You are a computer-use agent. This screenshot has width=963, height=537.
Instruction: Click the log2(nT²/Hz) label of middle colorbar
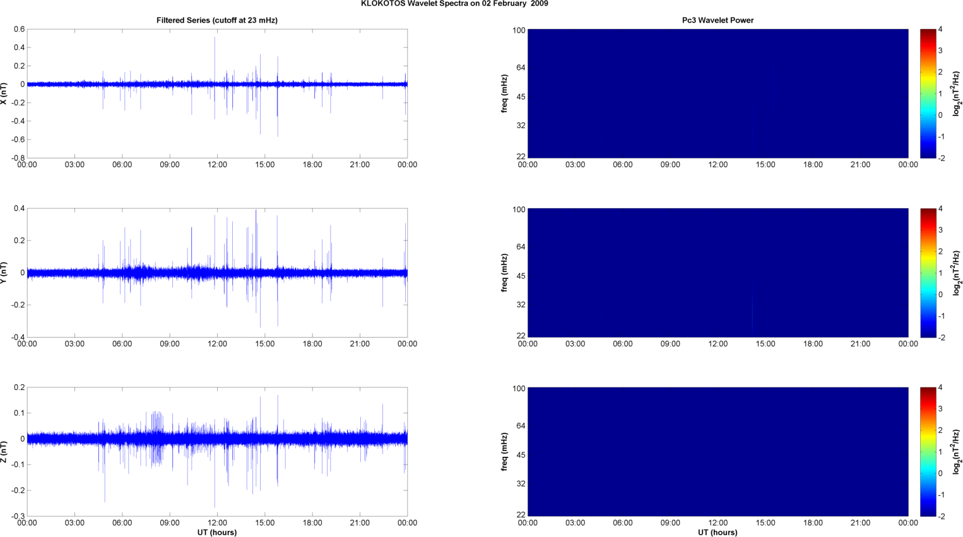957,273
